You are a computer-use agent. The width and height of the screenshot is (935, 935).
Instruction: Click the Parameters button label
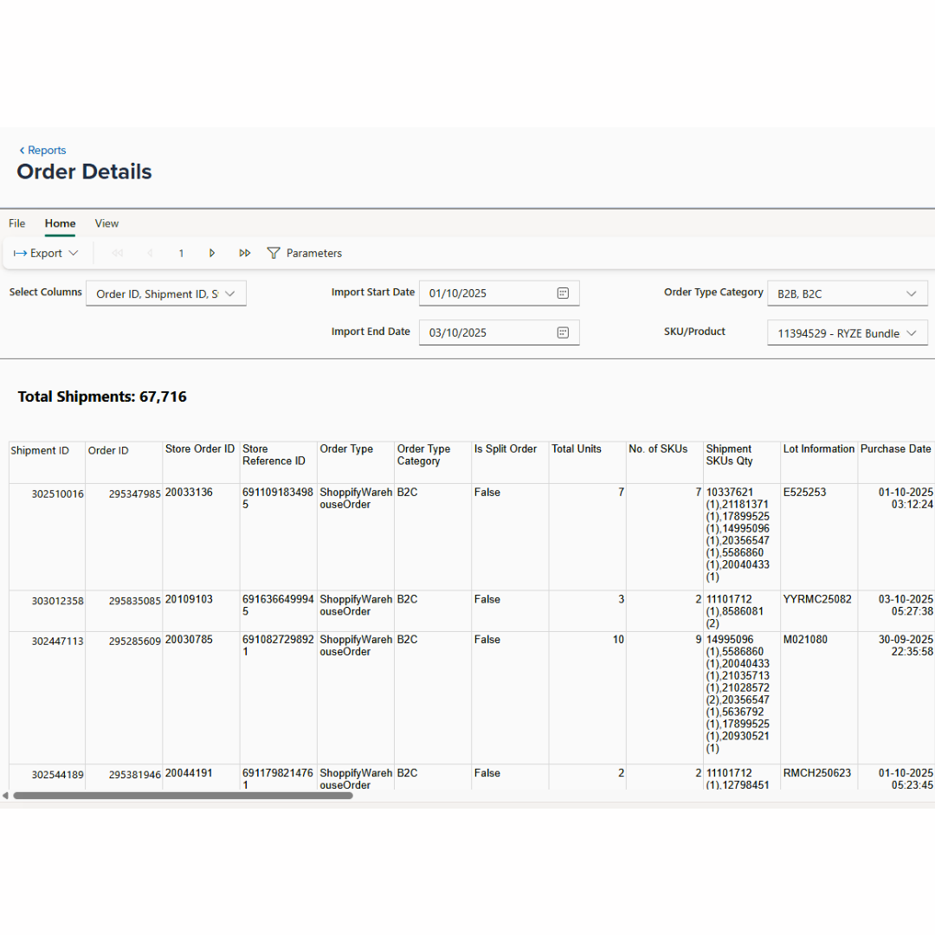point(314,254)
